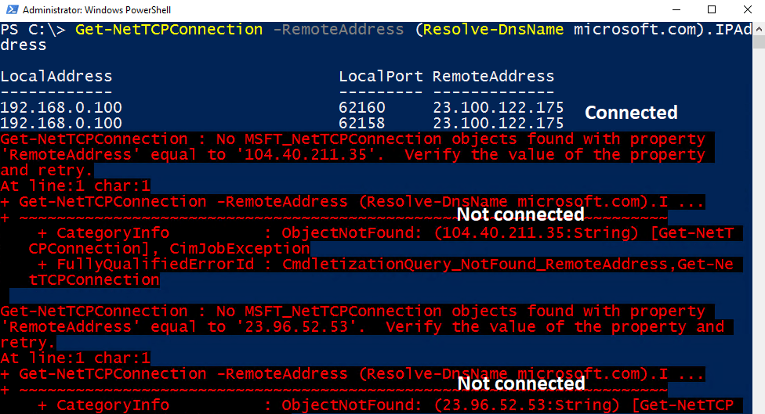Click the LocalPort column header

click(x=381, y=77)
